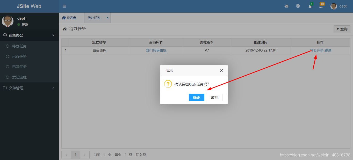Click the 请假流程 cell
The width and height of the screenshot is (353, 160).
tap(99, 50)
